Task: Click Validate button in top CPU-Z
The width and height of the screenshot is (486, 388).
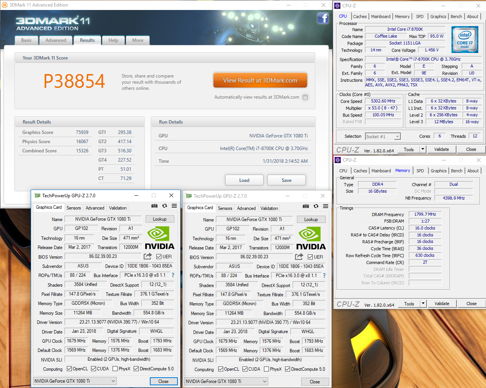Action: (x=441, y=149)
